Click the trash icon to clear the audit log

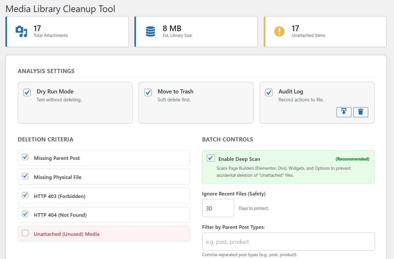click(361, 112)
